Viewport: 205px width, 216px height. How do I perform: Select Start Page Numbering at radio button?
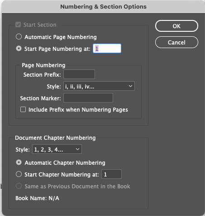pos(19,49)
